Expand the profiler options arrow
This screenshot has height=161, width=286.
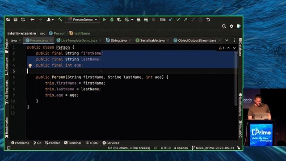pyautogui.click(x=132, y=20)
